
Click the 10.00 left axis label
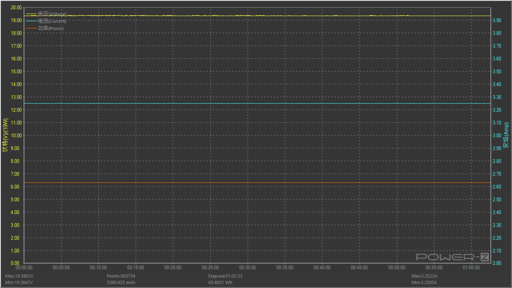(x=16, y=135)
